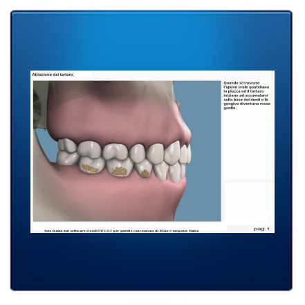Click the 'Quando si trascura' description paragraph
This screenshot has width=305, height=305.
coord(247,95)
